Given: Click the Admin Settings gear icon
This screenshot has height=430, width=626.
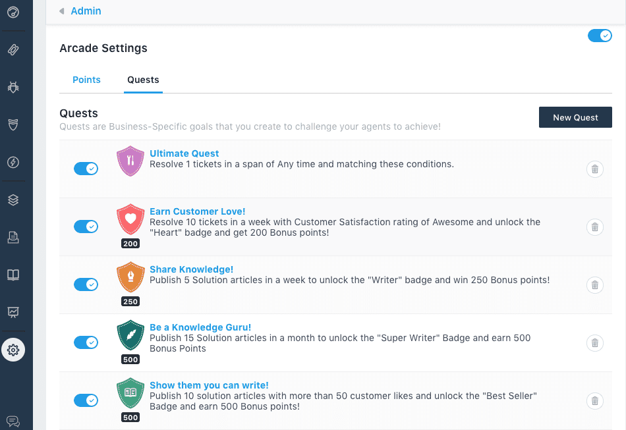Looking at the screenshot, I should pos(14,350).
